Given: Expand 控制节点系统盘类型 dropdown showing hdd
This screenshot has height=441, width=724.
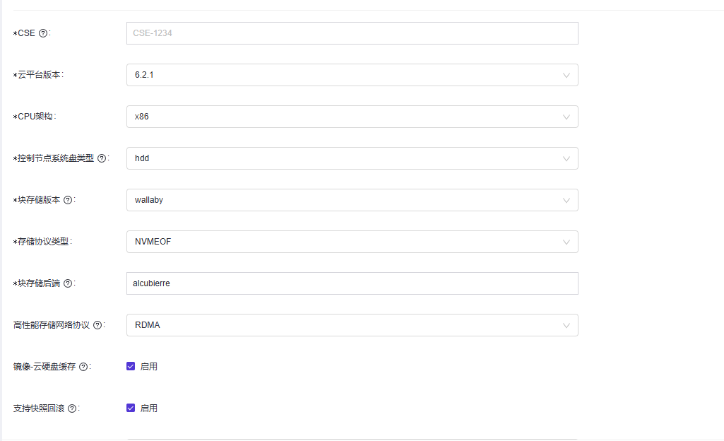Looking at the screenshot, I should [x=352, y=158].
